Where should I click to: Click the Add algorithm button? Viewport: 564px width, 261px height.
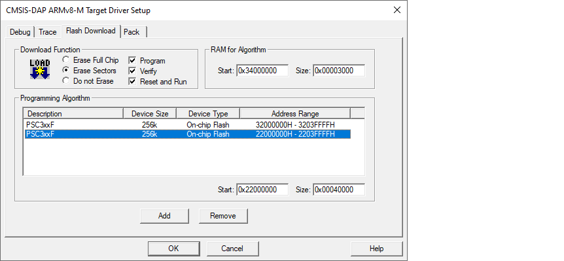(164, 216)
